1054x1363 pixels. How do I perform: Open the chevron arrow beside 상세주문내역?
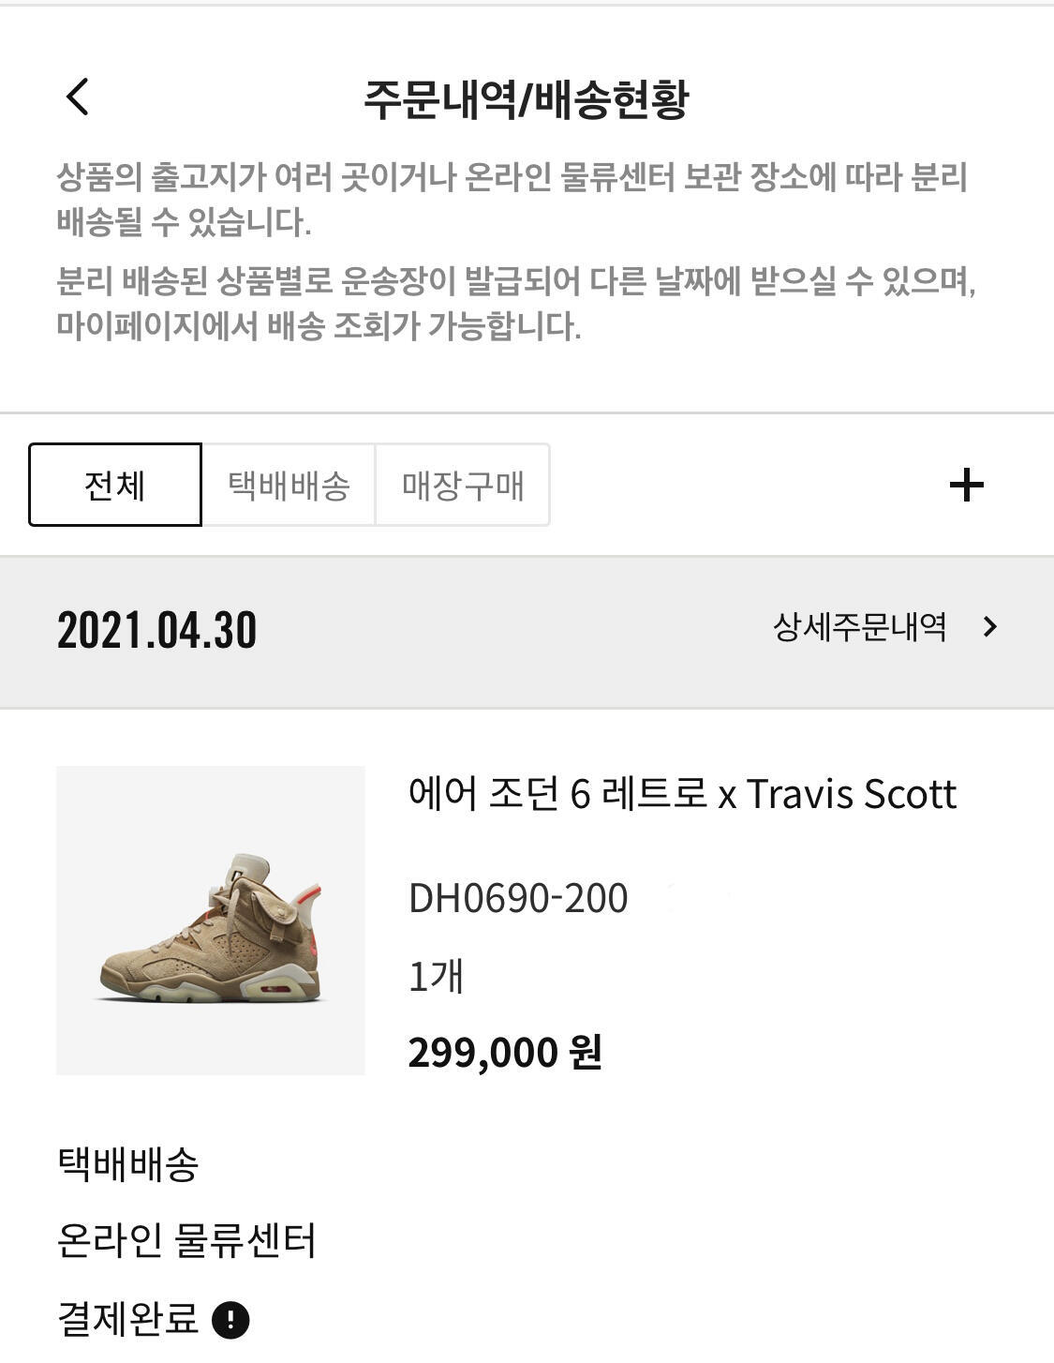point(990,627)
